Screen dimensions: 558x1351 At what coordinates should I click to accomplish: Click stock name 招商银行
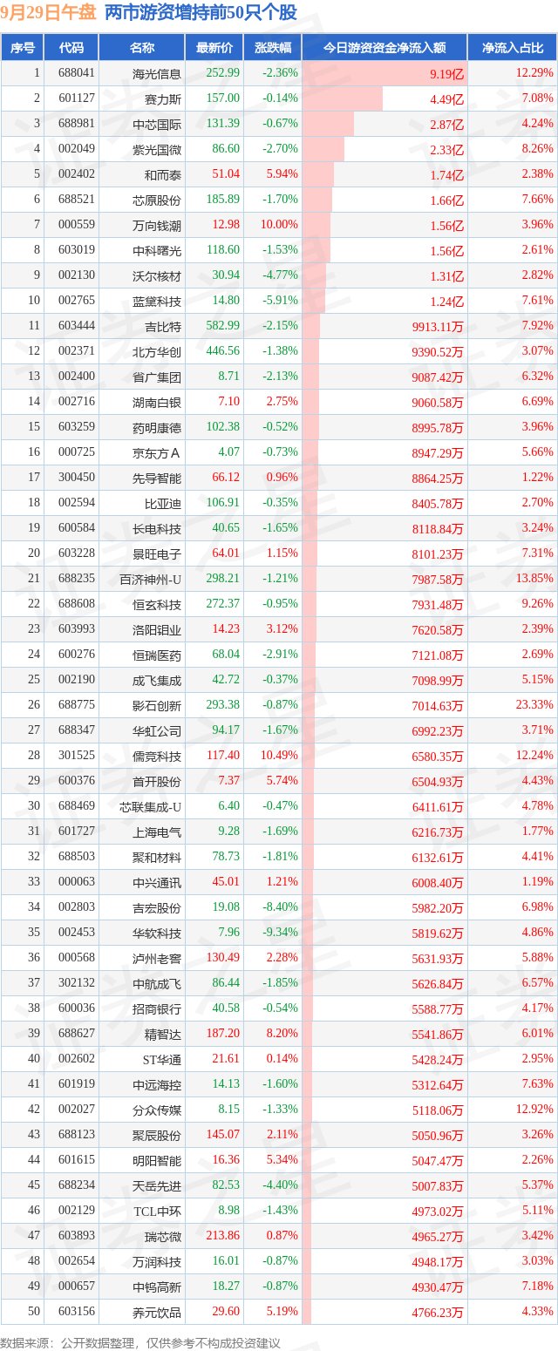tap(157, 1008)
